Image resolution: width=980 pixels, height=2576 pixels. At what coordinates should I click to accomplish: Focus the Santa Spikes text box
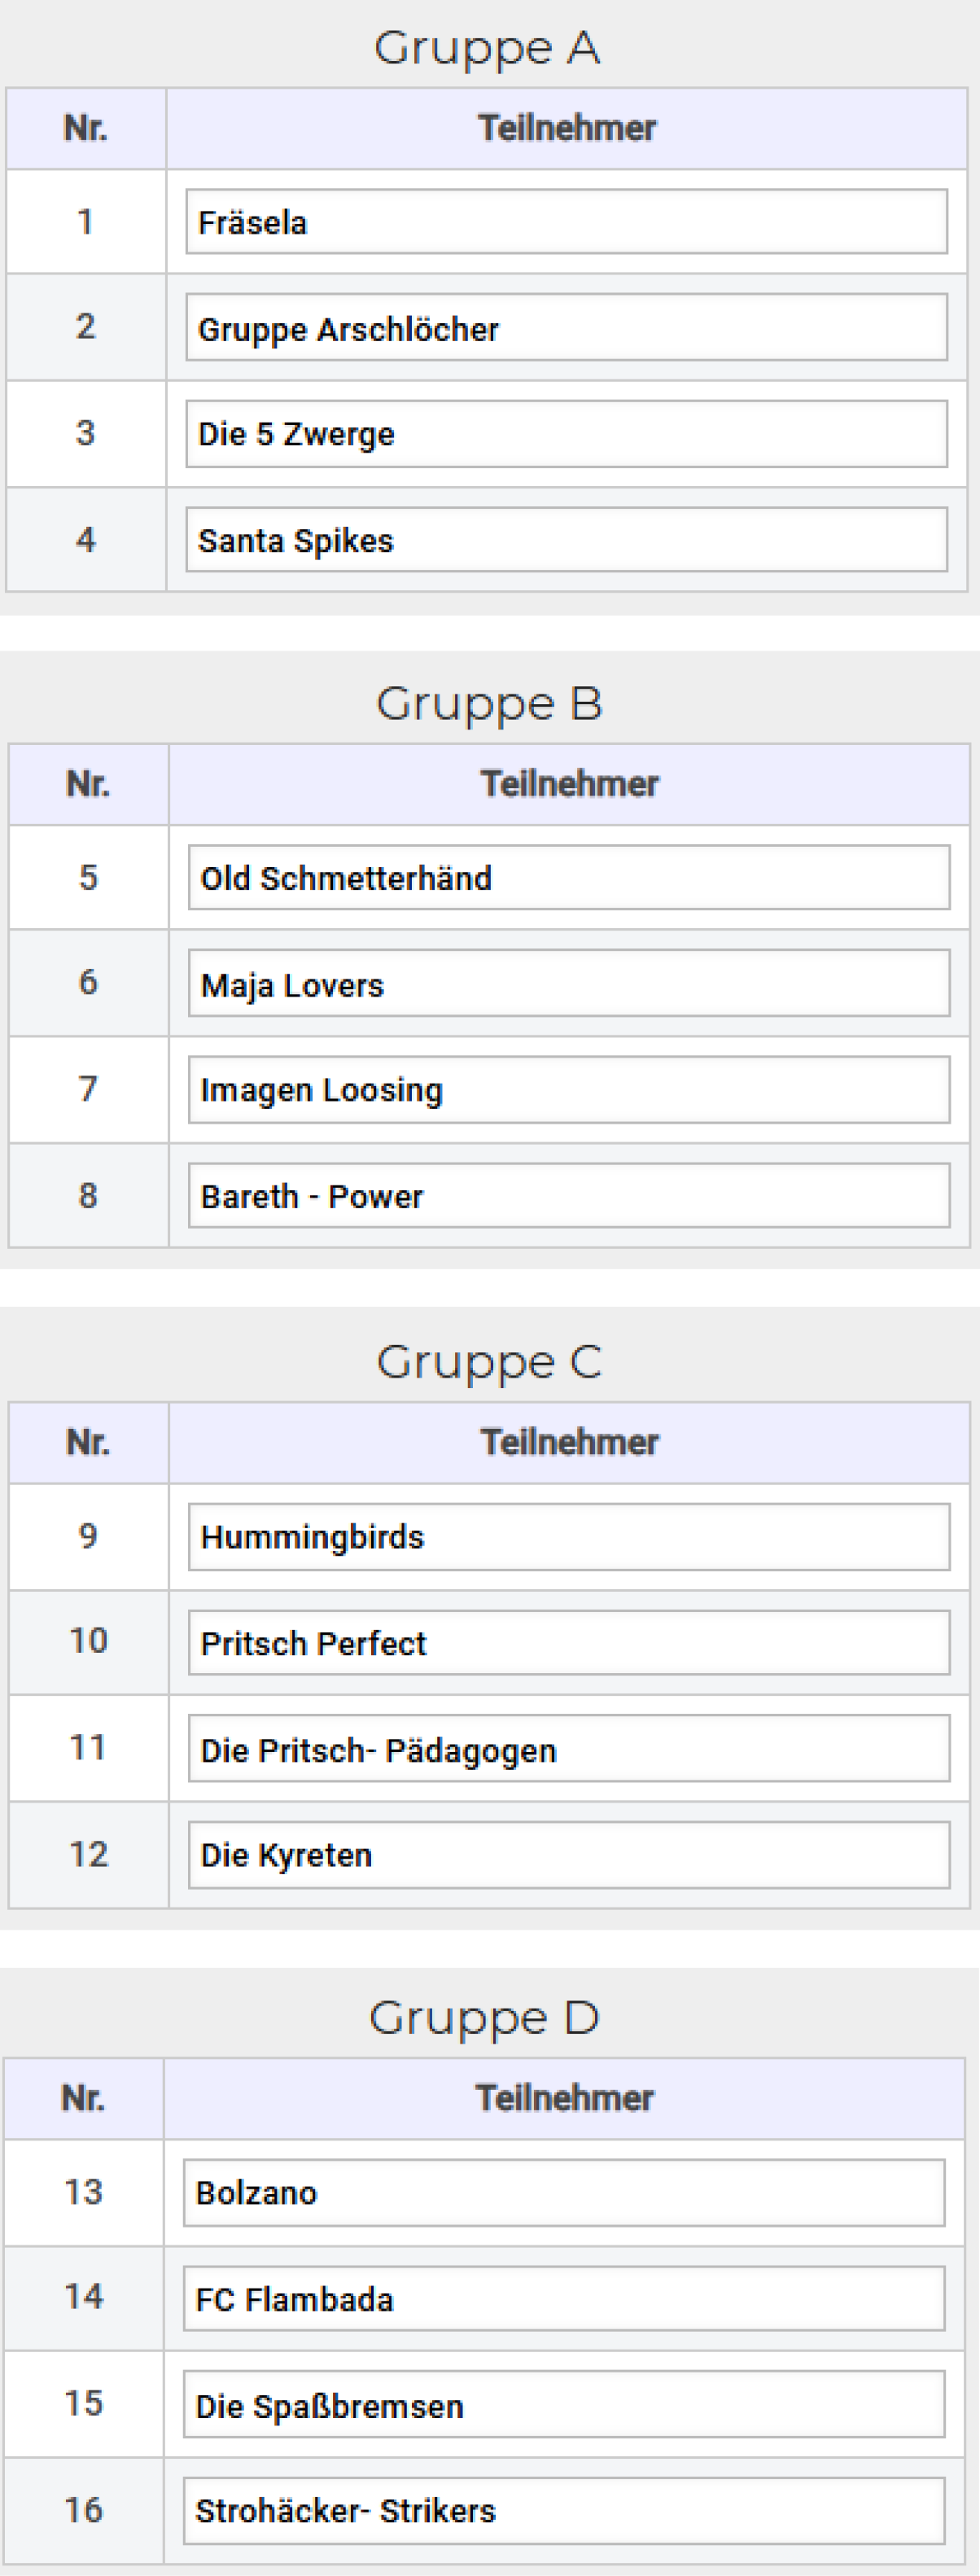point(566,540)
